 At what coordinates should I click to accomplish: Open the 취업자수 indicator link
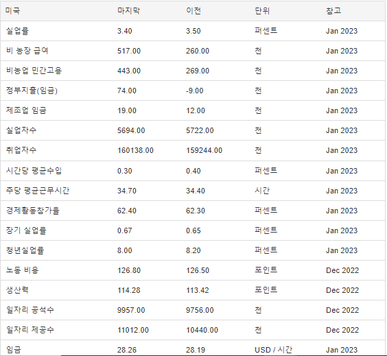click(21, 150)
